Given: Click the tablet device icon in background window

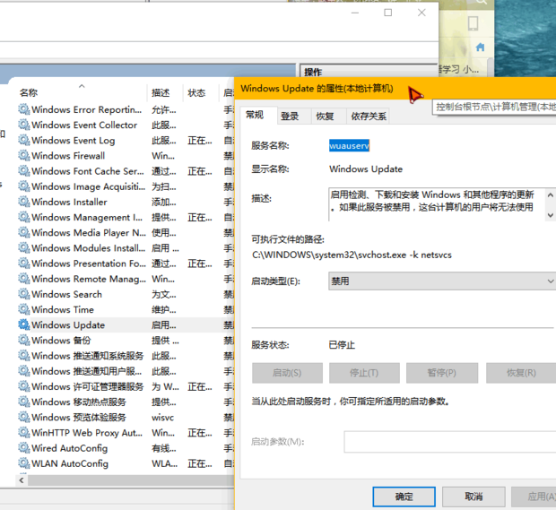Looking at the screenshot, I should [x=473, y=23].
